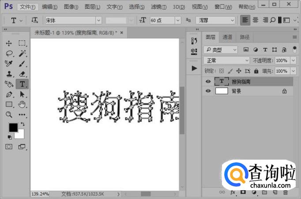The image size is (301, 199).
Task: Select the Zoom magnifier tool
Action: tap(9, 115)
